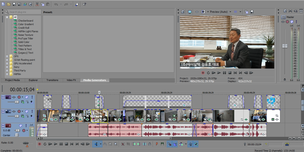
Task: Click the Trim icon in timeline toolbar
Action: (128, 144)
